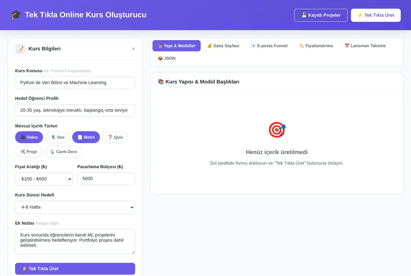Viewport: 411px width, 276px height.
Task: Open Kayıtlı Projeler in header
Action: (321, 15)
